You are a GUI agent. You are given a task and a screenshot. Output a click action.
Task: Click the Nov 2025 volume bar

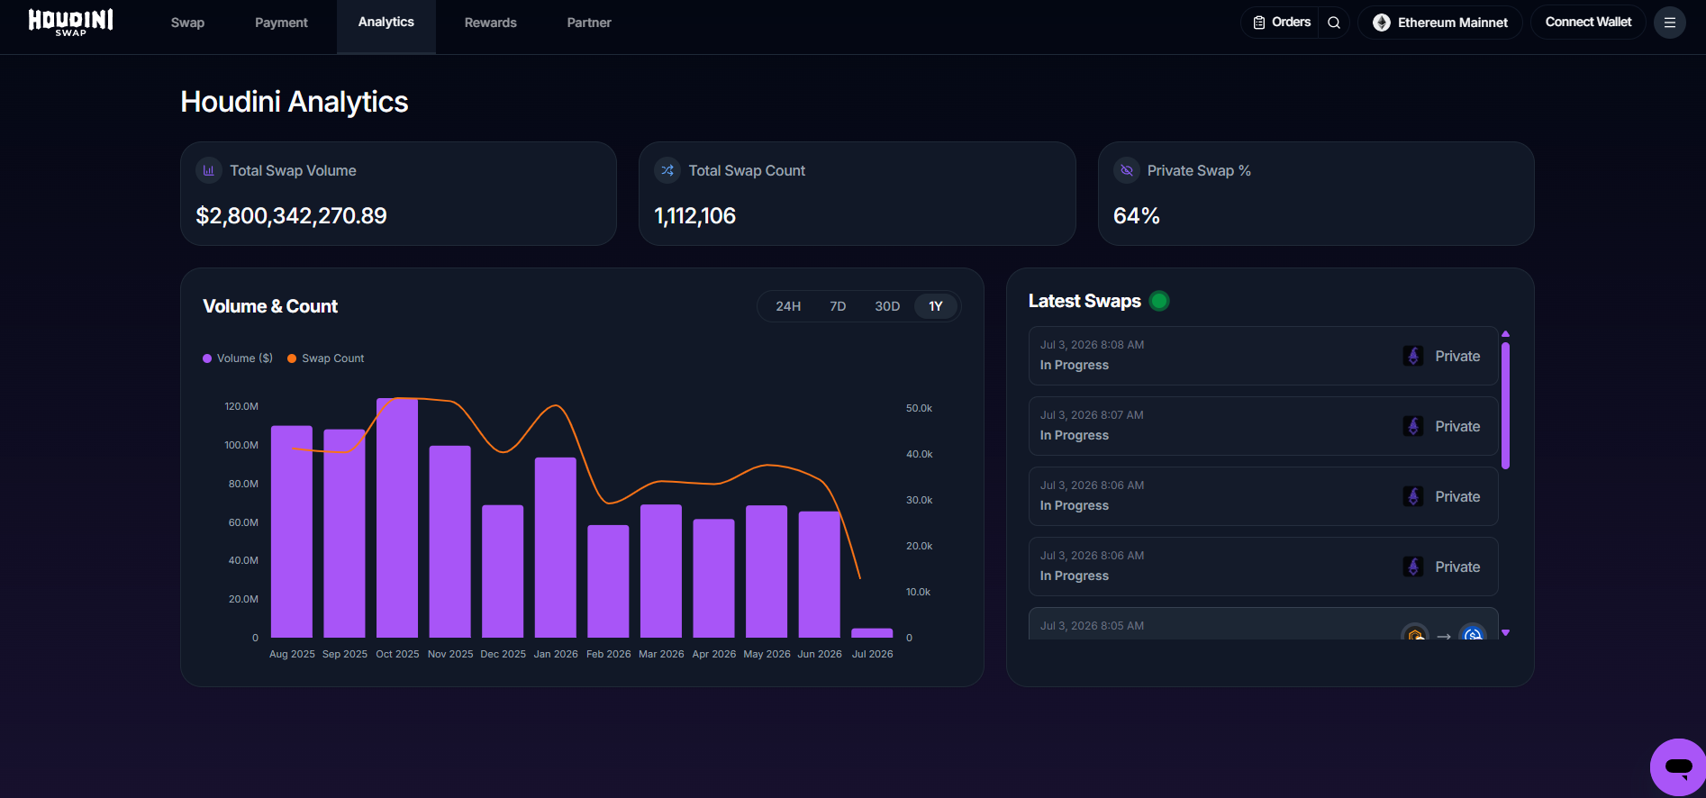449,541
